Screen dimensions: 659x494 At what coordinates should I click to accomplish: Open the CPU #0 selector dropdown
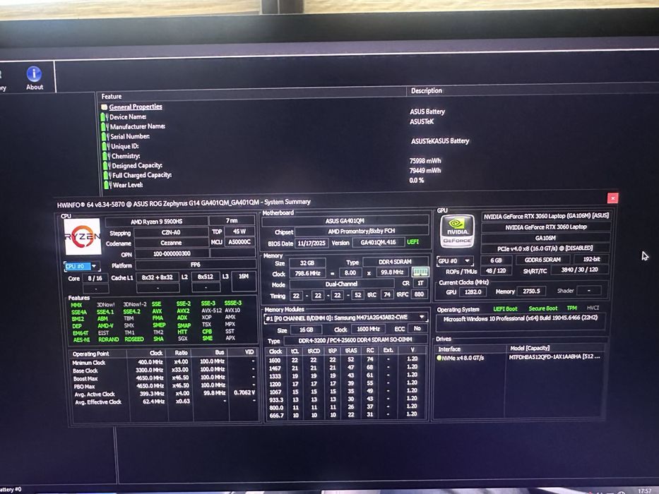(82, 266)
